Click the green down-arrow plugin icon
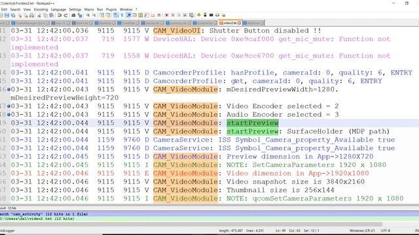Screen dimensions: 419x235 coord(198,15)
